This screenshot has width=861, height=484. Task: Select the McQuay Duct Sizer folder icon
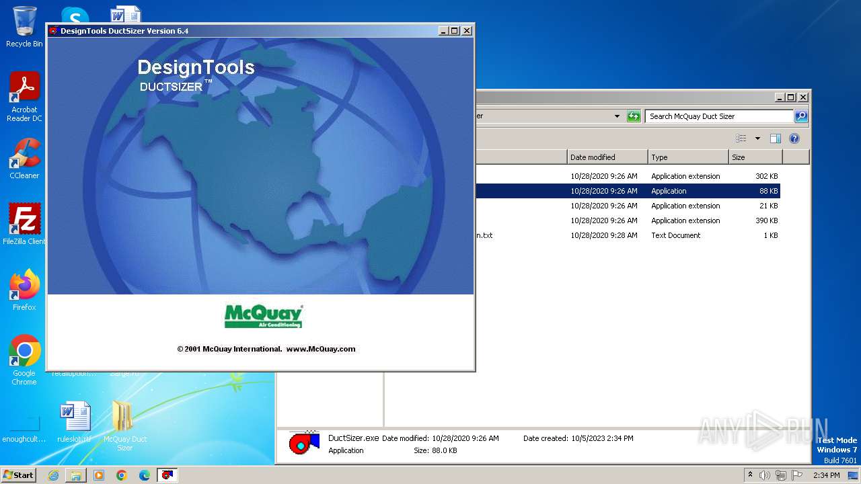coord(125,426)
